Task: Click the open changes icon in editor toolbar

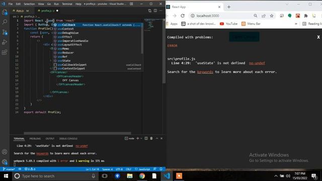Action: (150, 11)
